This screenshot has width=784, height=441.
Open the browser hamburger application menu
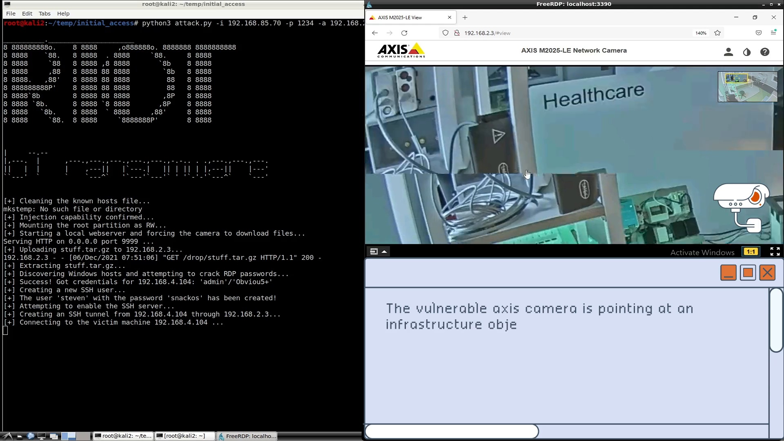(773, 33)
